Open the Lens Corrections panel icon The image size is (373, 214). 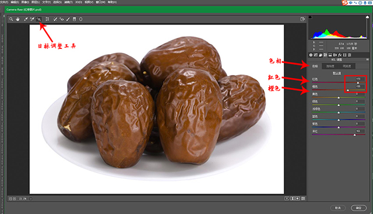[335, 55]
